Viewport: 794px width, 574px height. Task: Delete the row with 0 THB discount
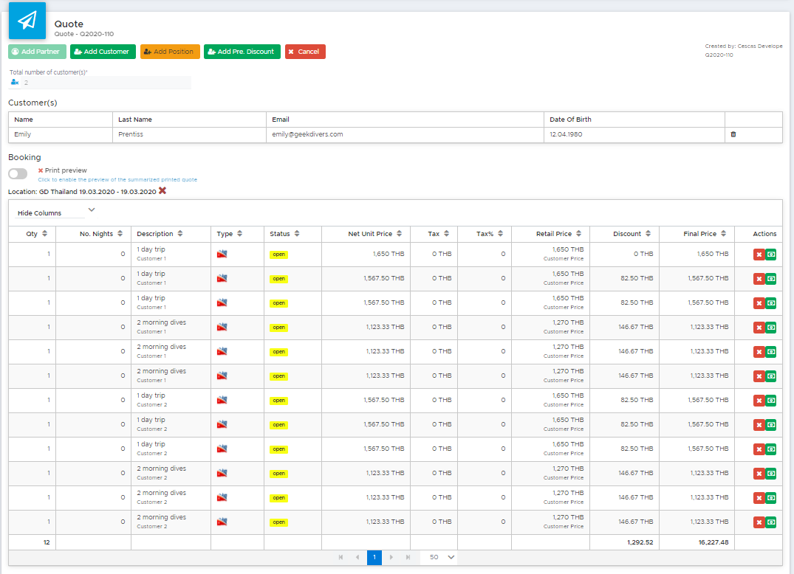coord(759,255)
